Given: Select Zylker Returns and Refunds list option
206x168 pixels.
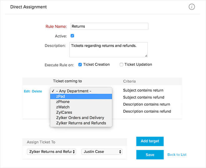Looking at the screenshot, I should (81, 123).
